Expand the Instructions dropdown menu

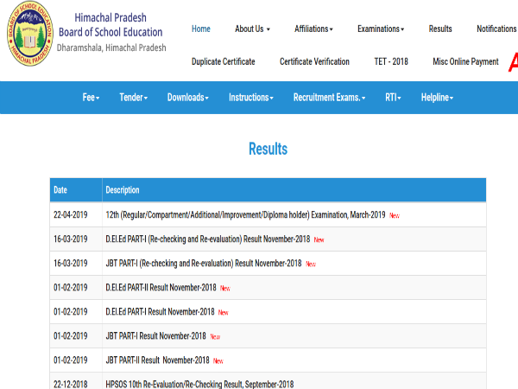[x=250, y=98]
